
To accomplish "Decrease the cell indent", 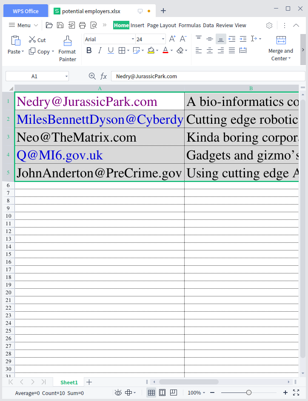I will [x=232, y=39].
